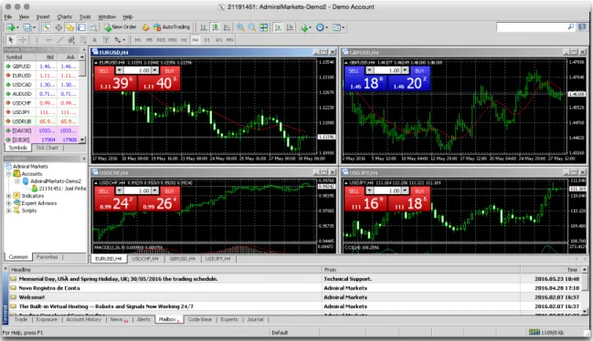
Task: Click SELL on the GBPUSD chart
Action: (354, 70)
